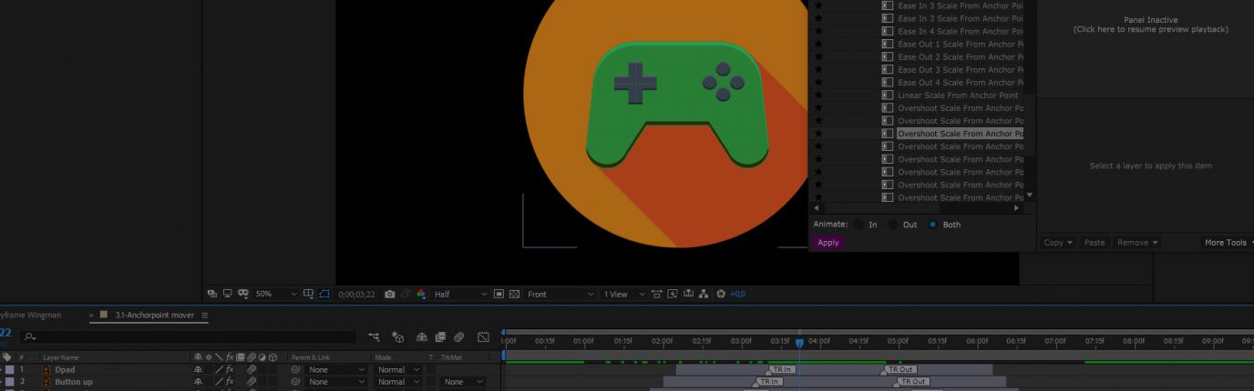Open the composition mini-flowchart in timeline
This screenshot has width=1254, height=391.
click(x=374, y=337)
